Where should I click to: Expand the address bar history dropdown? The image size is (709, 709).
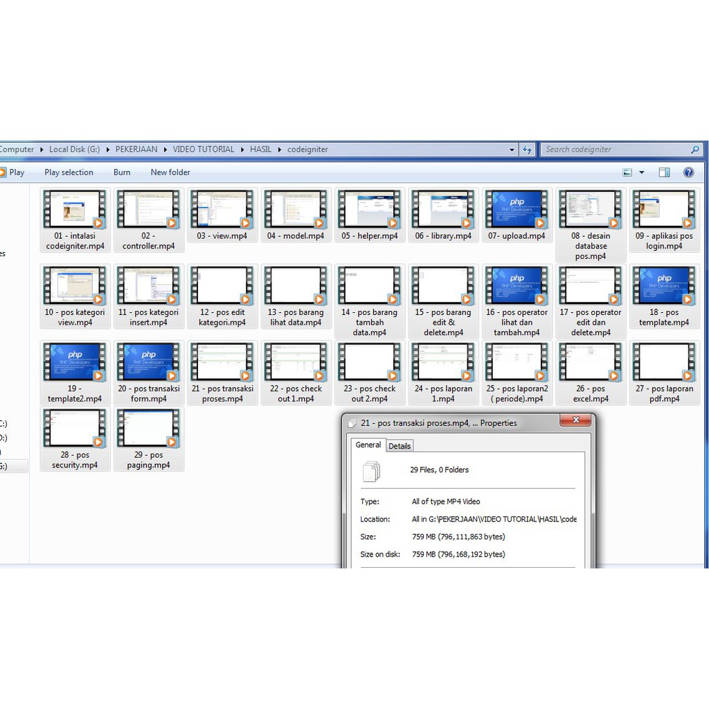pos(512,150)
